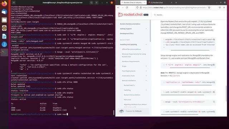The height and width of the screenshot is (129, 229).
Task: Click the browser address bar URL
Action: click(175, 8)
